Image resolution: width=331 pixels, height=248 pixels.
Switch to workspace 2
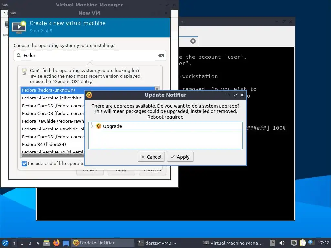(22, 243)
